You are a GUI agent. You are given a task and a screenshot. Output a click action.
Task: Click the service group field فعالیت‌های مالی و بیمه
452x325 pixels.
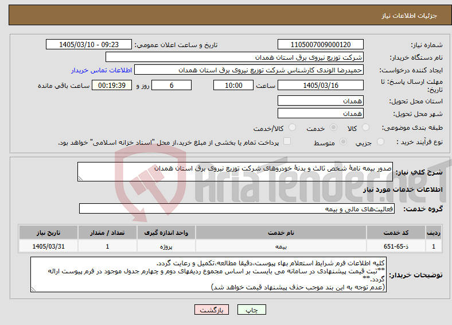[x=237, y=208]
